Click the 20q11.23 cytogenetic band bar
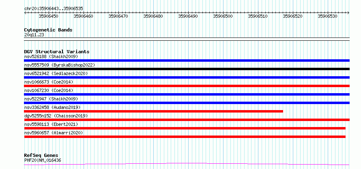361x169 pixels. [x=187, y=39]
